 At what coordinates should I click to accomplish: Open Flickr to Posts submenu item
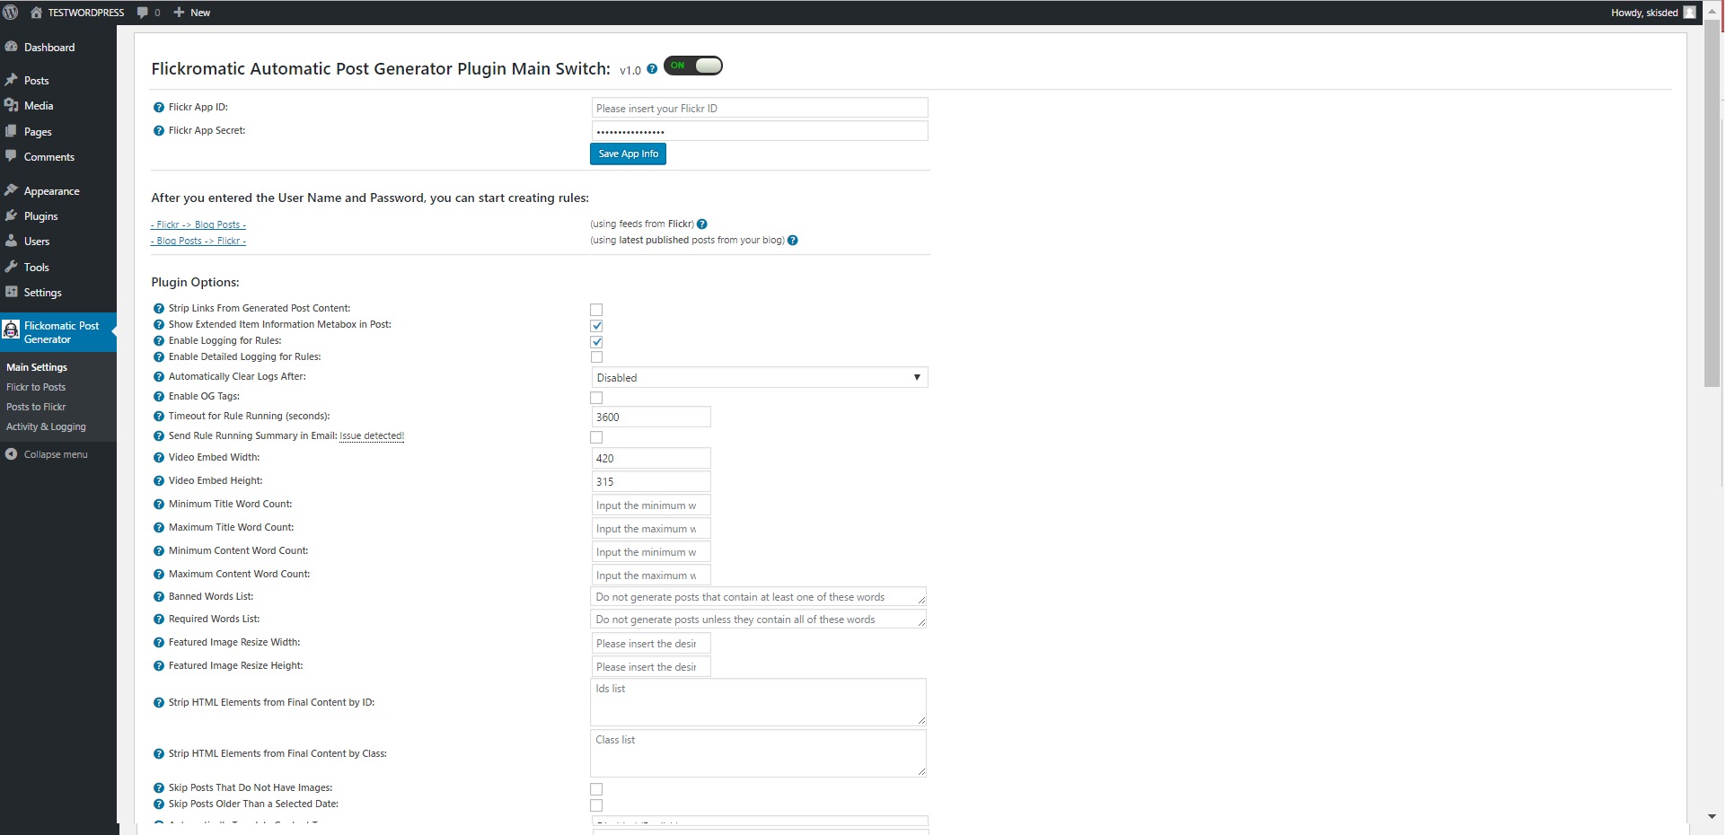click(x=36, y=387)
